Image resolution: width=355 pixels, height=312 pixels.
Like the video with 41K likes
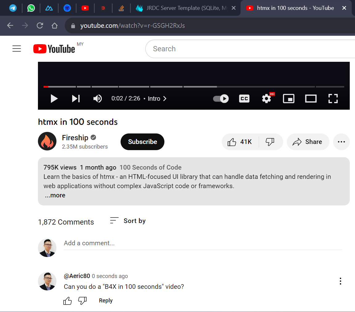point(240,142)
